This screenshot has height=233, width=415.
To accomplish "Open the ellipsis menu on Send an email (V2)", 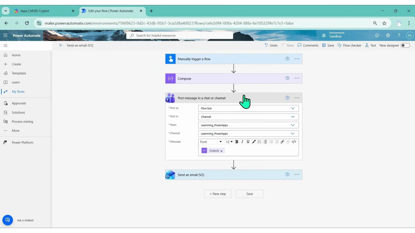I will pos(297,175).
